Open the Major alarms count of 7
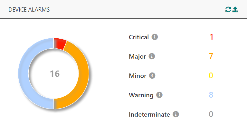Screen dimensions: 247x135 point(211,56)
